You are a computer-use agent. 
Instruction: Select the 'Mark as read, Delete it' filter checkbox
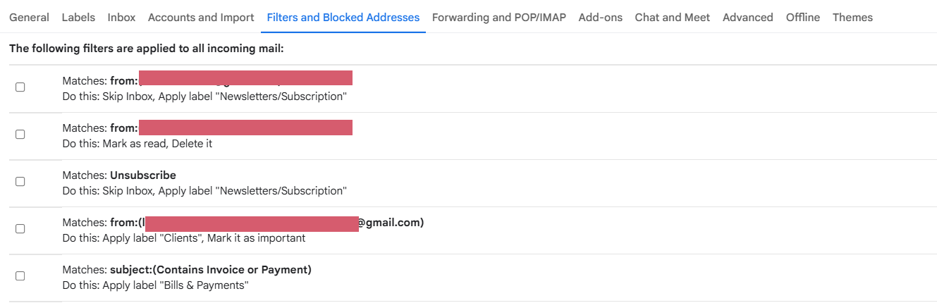(20, 135)
